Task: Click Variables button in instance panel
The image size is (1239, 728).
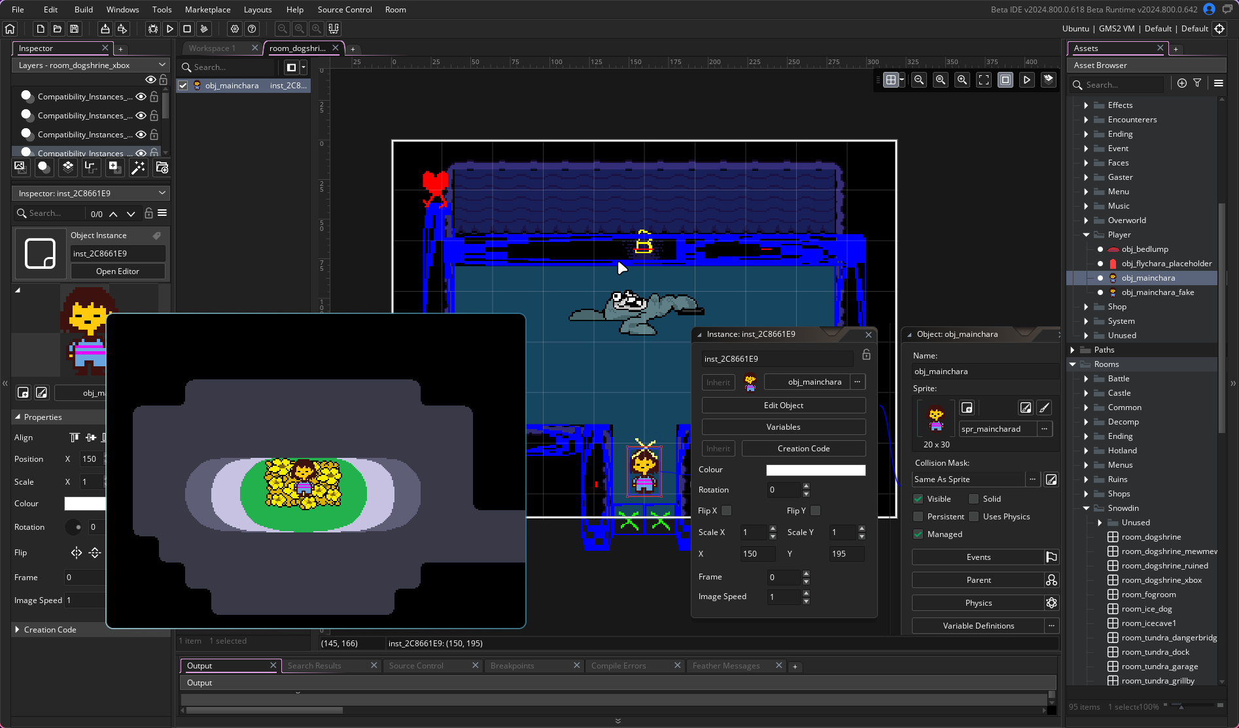Action: 784,427
